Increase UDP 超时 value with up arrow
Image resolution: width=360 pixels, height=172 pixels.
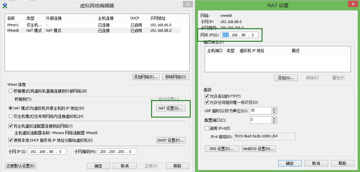click(274, 109)
